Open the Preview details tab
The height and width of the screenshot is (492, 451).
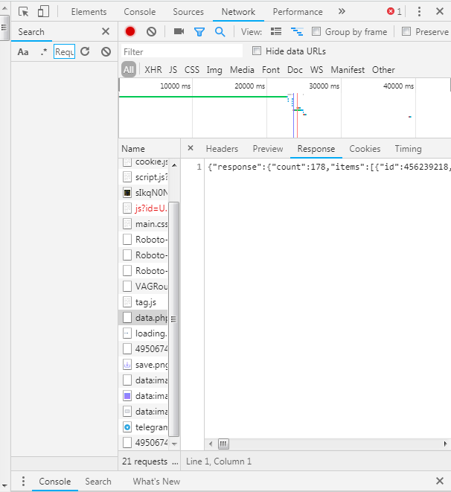point(268,149)
